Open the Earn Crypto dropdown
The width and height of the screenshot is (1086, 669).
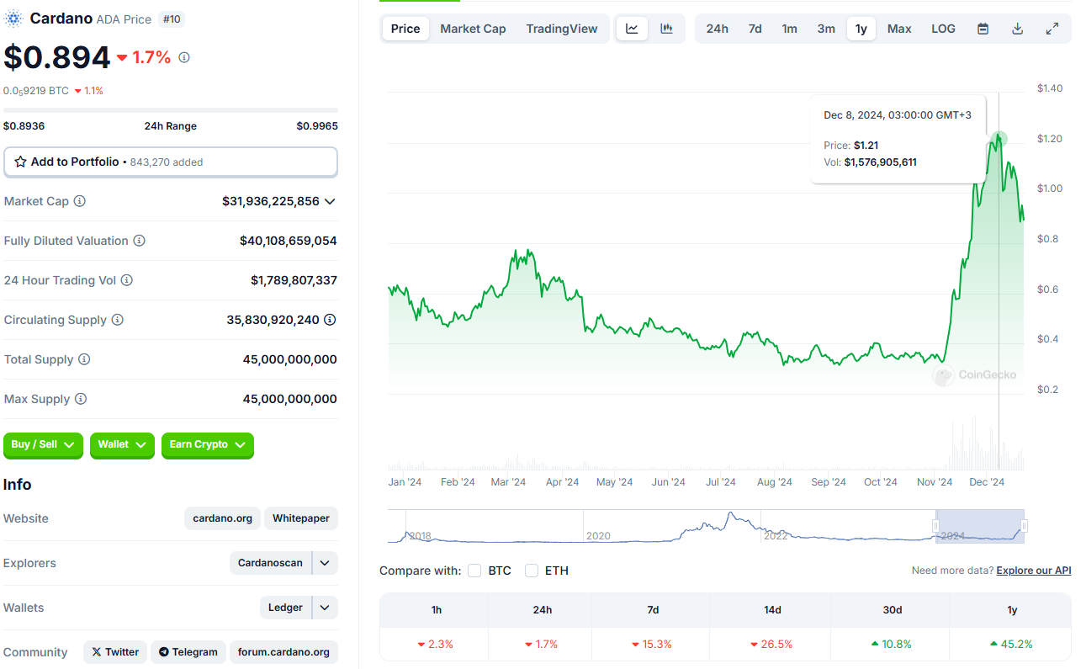[x=208, y=444]
